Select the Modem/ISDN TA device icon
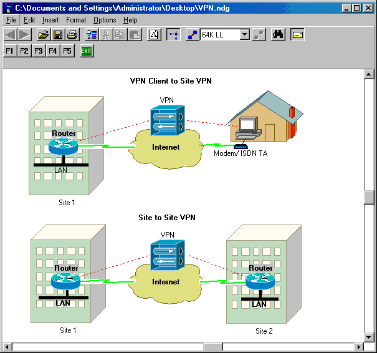This screenshot has height=353, width=377. (241, 147)
